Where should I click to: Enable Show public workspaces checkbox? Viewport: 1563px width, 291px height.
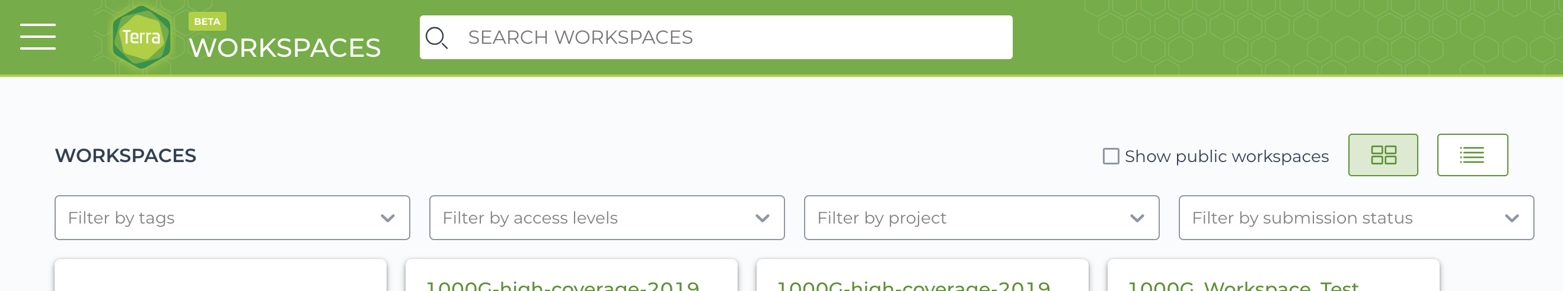pos(1111,156)
